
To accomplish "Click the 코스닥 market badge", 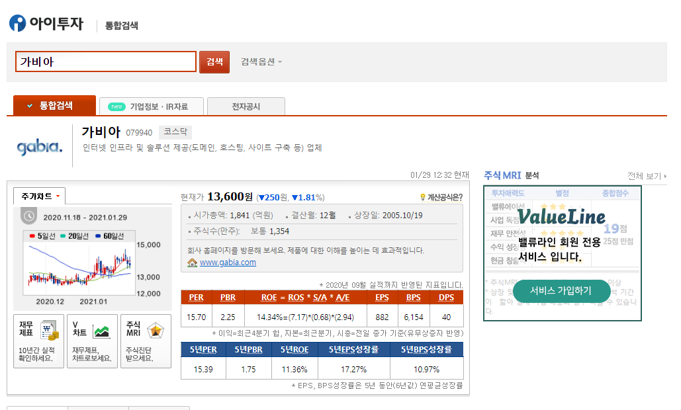I will [x=175, y=132].
